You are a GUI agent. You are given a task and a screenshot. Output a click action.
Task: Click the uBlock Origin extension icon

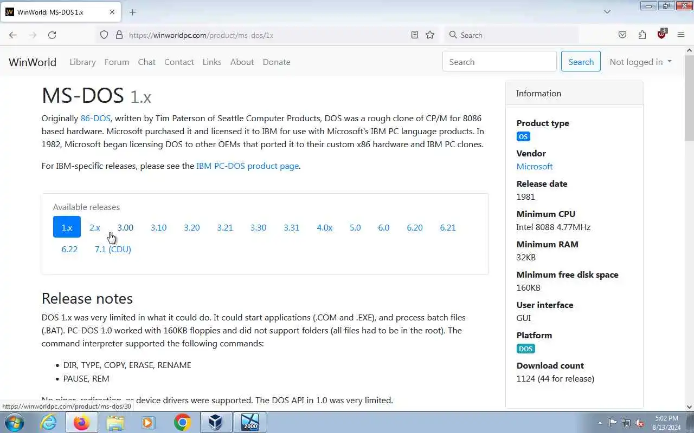pos(661,35)
